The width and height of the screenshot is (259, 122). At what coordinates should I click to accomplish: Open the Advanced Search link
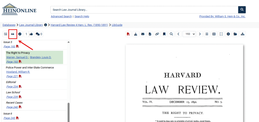[61, 16]
